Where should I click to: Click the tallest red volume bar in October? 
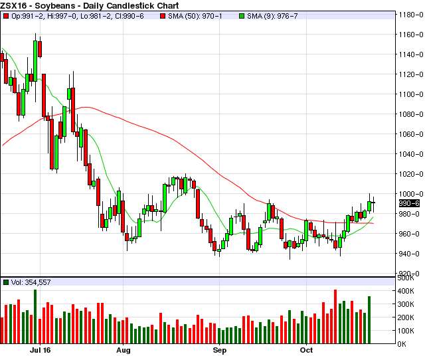click(335, 317)
